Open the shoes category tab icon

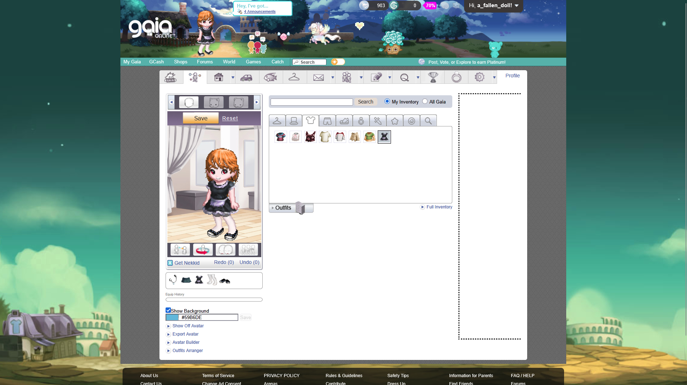(x=344, y=121)
